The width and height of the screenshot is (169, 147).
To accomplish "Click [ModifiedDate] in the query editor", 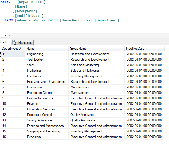I will (x=29, y=16).
